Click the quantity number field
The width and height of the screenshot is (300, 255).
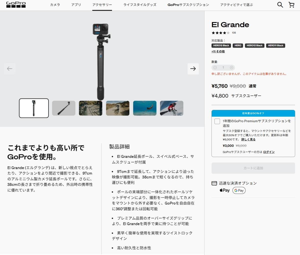tap(223, 68)
